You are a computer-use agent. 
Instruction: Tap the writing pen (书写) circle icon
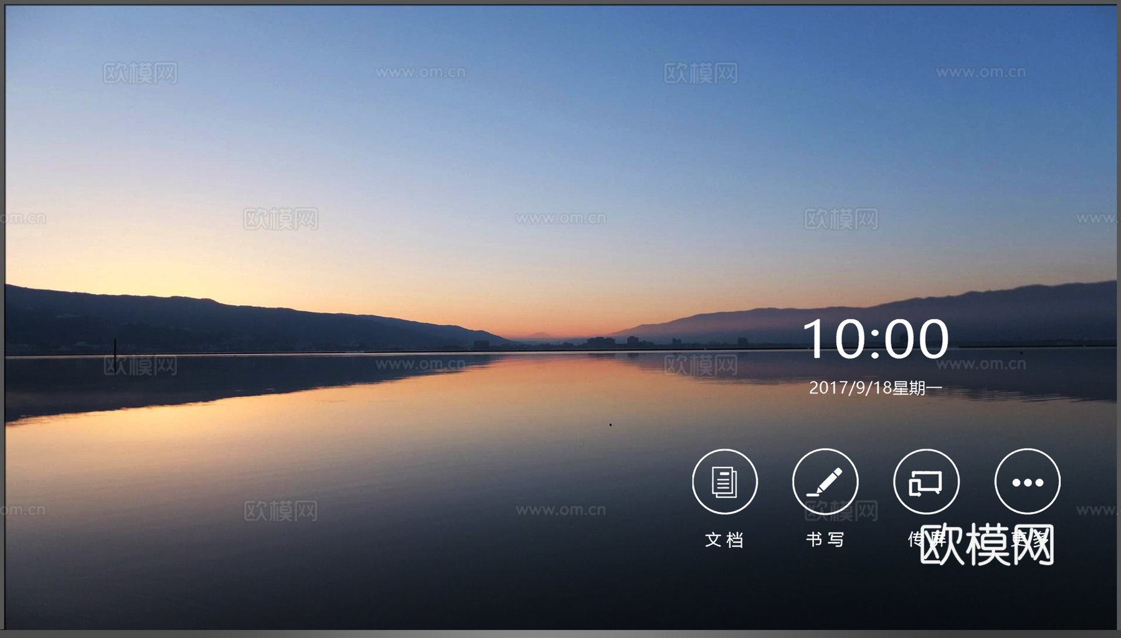point(825,482)
